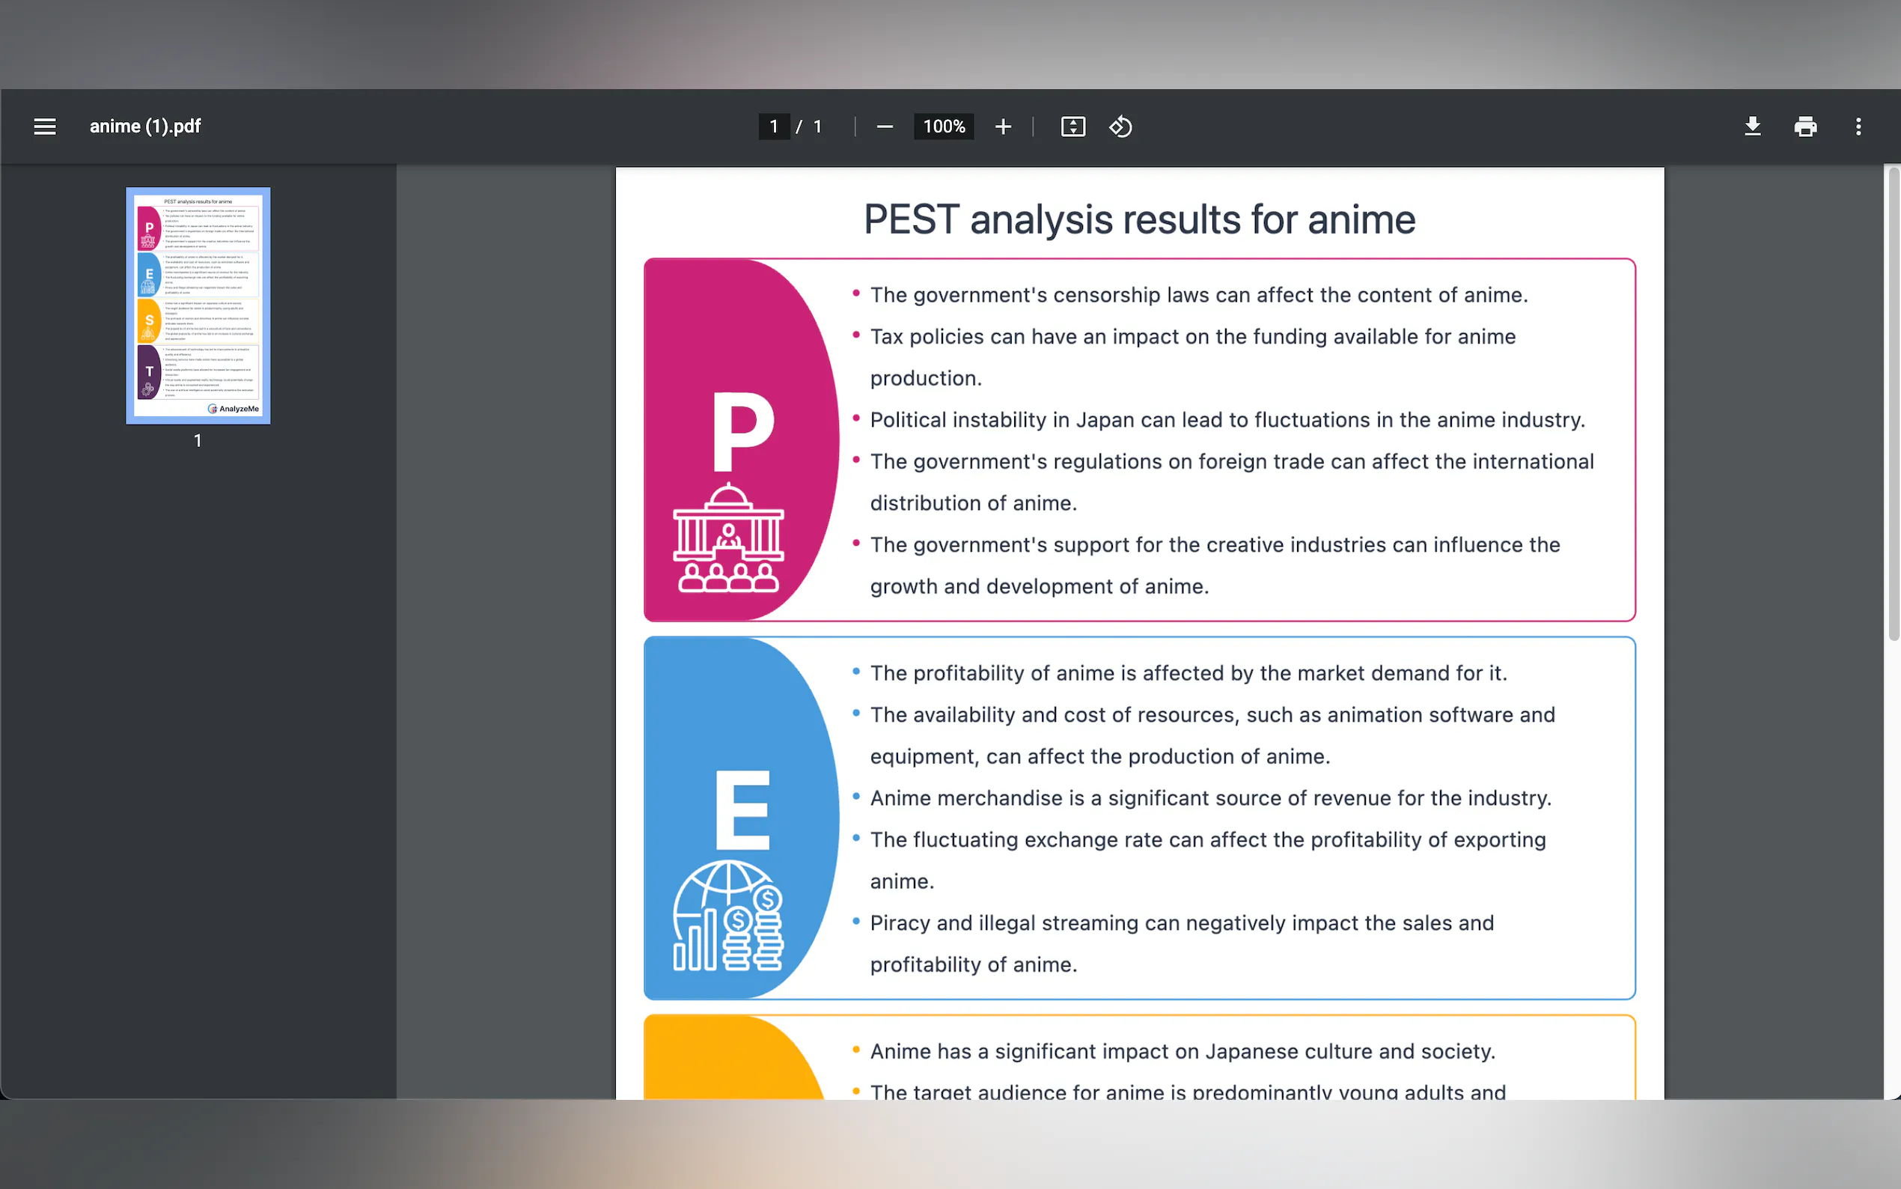This screenshot has width=1901, height=1189.
Task: Click the government building icon under P
Action: point(728,538)
